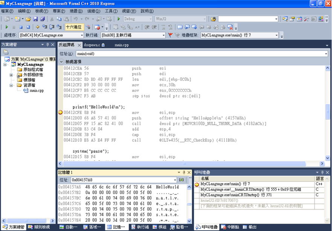Switch to the Output bottom tab
The image size is (332, 231).
pyautogui.click(x=250, y=227)
